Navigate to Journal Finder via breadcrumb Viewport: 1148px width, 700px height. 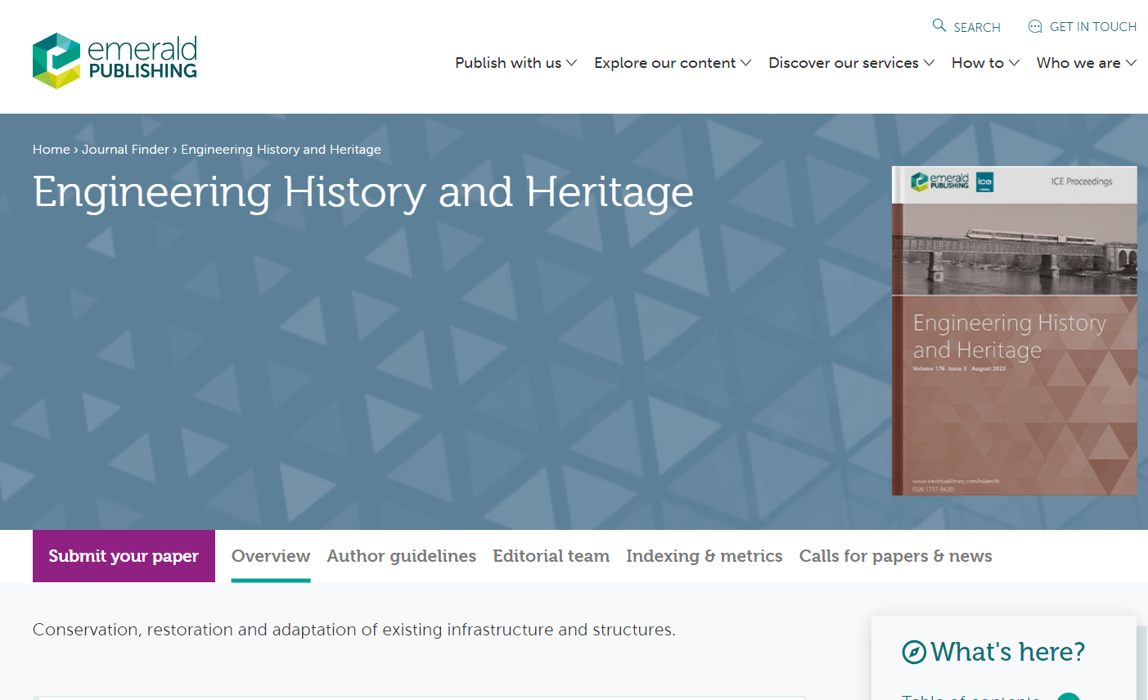(125, 149)
